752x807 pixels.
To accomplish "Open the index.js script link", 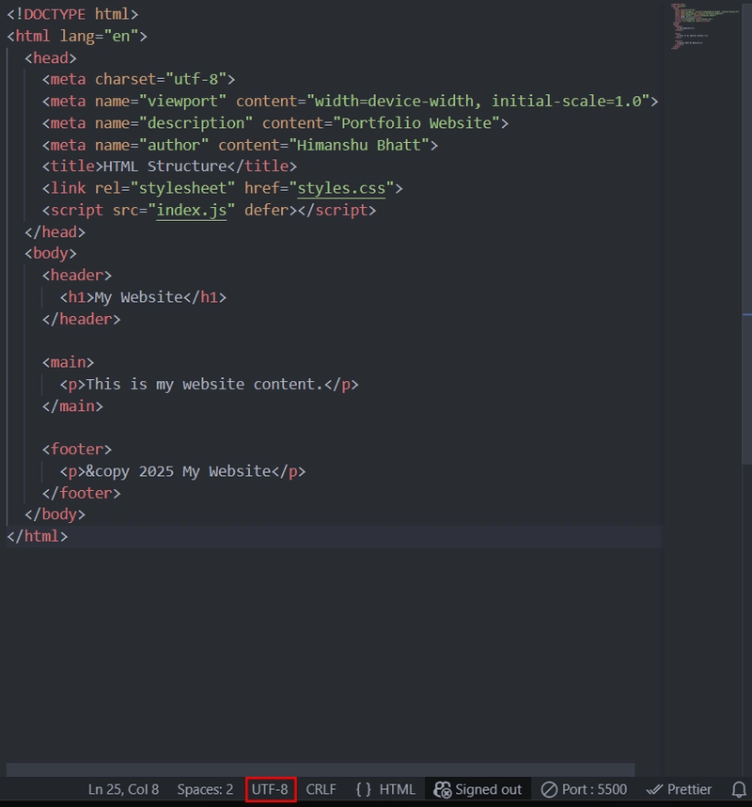I will [x=192, y=210].
